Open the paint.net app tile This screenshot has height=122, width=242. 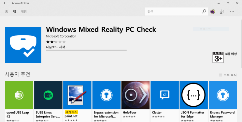pos(77,101)
